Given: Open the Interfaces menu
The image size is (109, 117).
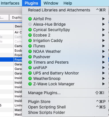Looking at the screenshot, I should [10, 3].
